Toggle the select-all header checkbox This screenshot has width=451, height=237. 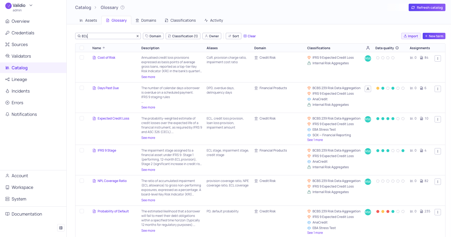[x=82, y=48]
